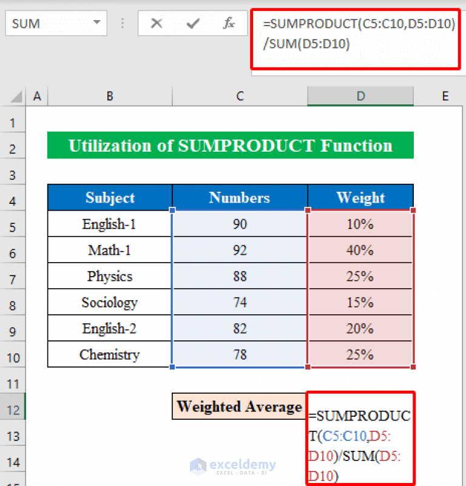Select the 15% weight cell

pos(360,302)
